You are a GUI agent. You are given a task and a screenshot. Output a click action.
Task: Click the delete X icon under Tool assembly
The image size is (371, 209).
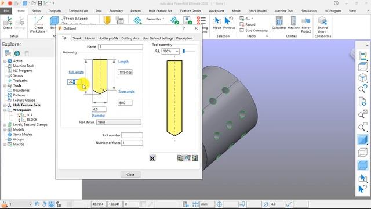point(152,158)
